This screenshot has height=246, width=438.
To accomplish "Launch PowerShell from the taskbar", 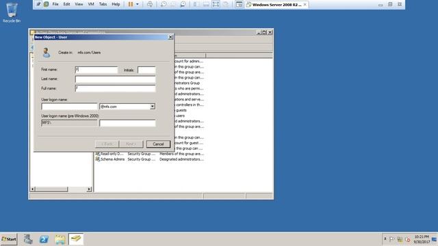I will (x=44, y=239).
